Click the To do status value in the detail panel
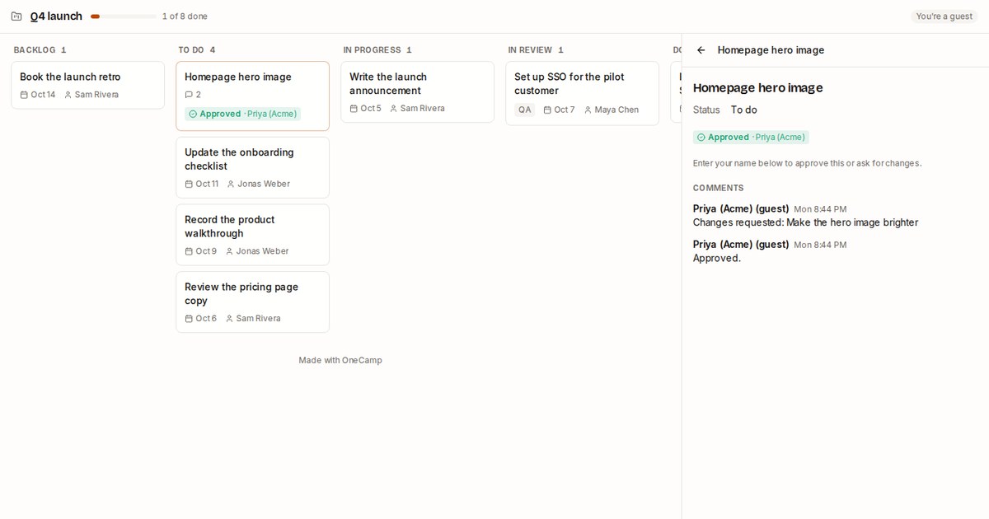Image resolution: width=989 pixels, height=519 pixels. tap(743, 110)
